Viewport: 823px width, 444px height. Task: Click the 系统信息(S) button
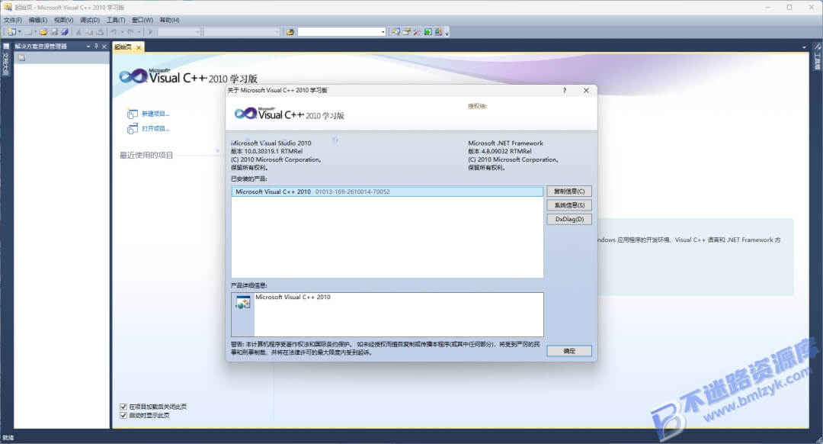[x=569, y=205]
